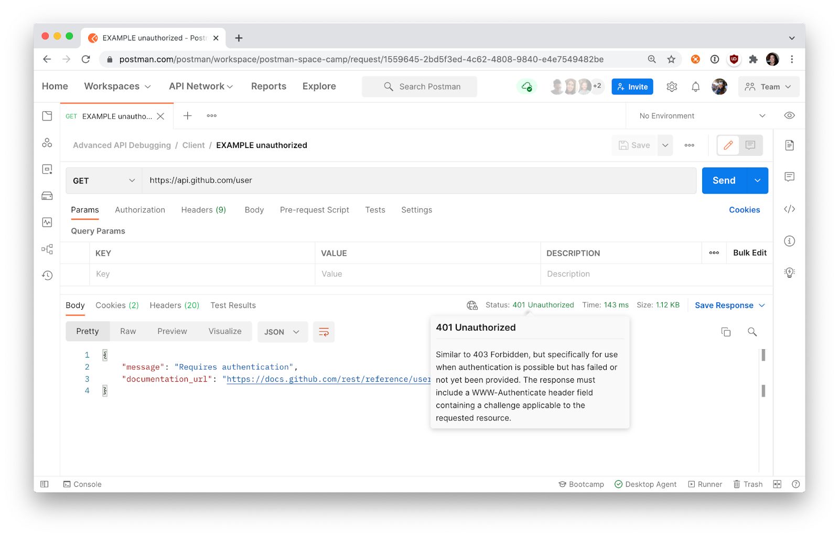Image resolution: width=839 pixels, height=537 pixels.
Task: Open the Monitors sidebar icon
Action: 47,223
